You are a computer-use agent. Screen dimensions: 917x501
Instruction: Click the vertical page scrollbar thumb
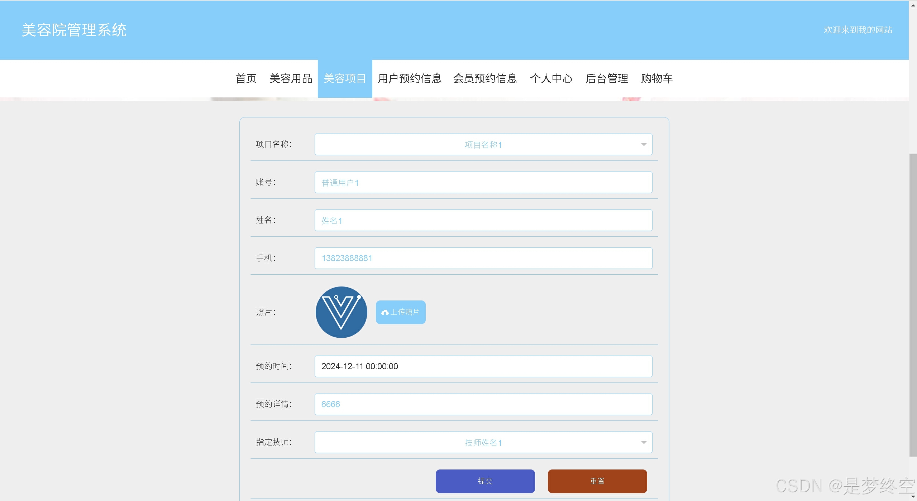pyautogui.click(x=913, y=304)
